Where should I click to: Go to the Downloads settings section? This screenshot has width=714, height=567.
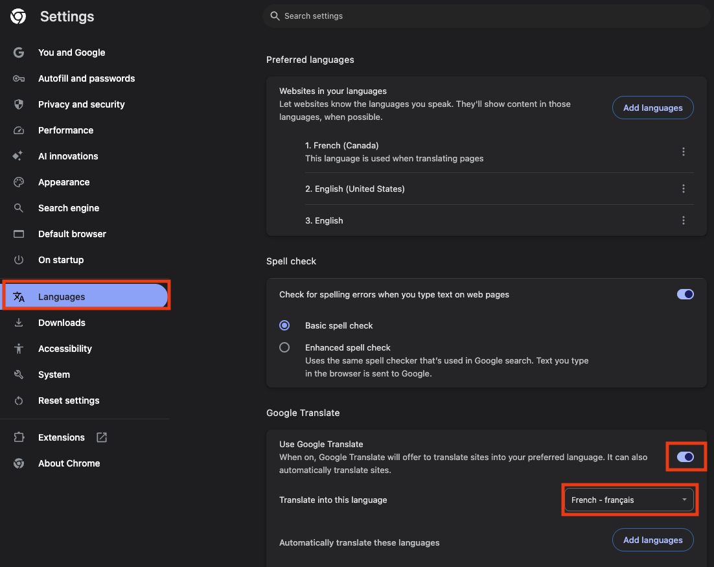coord(62,323)
